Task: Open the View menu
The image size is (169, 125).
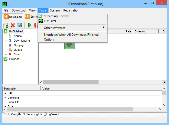Action: 32,10
